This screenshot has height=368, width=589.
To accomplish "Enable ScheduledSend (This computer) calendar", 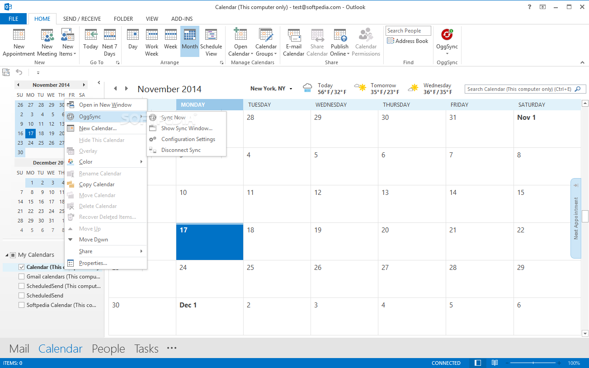I will coord(22,286).
